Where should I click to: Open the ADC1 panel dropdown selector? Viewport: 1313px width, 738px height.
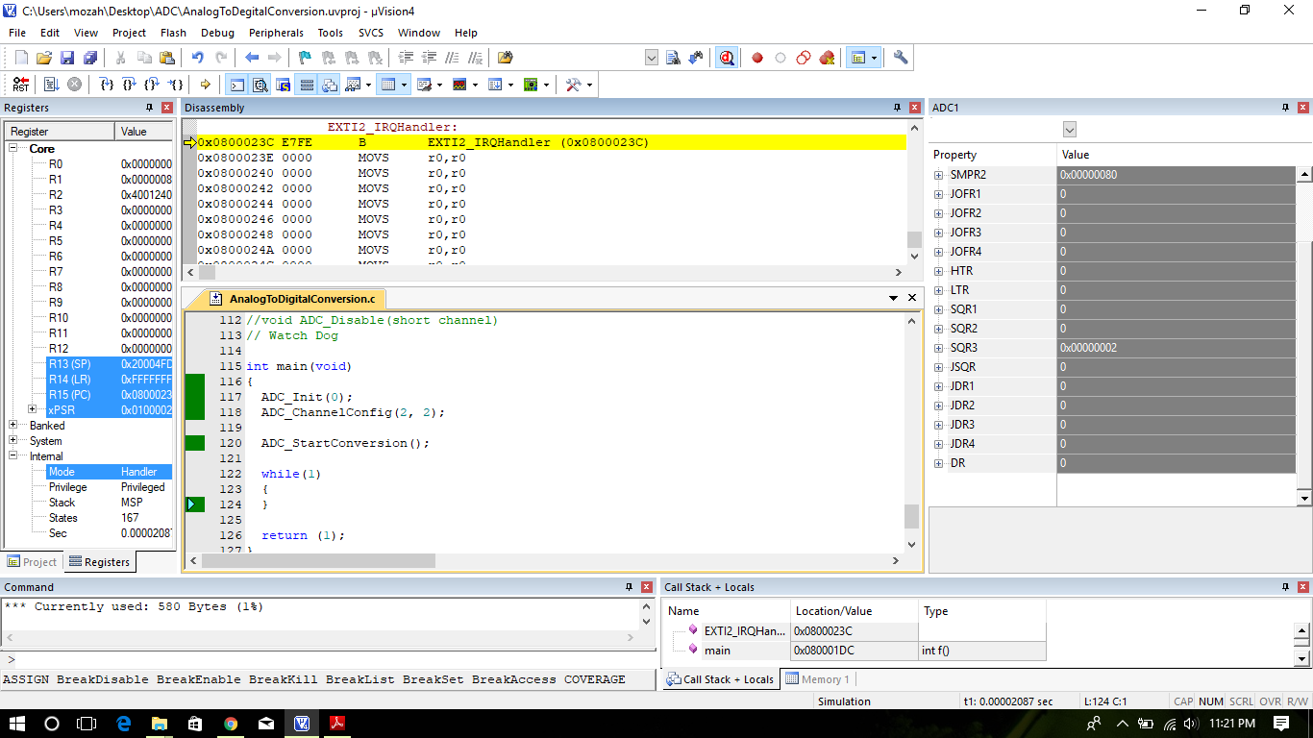(x=1070, y=130)
